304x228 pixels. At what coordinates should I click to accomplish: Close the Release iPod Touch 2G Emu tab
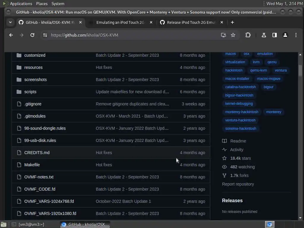[x=221, y=22]
